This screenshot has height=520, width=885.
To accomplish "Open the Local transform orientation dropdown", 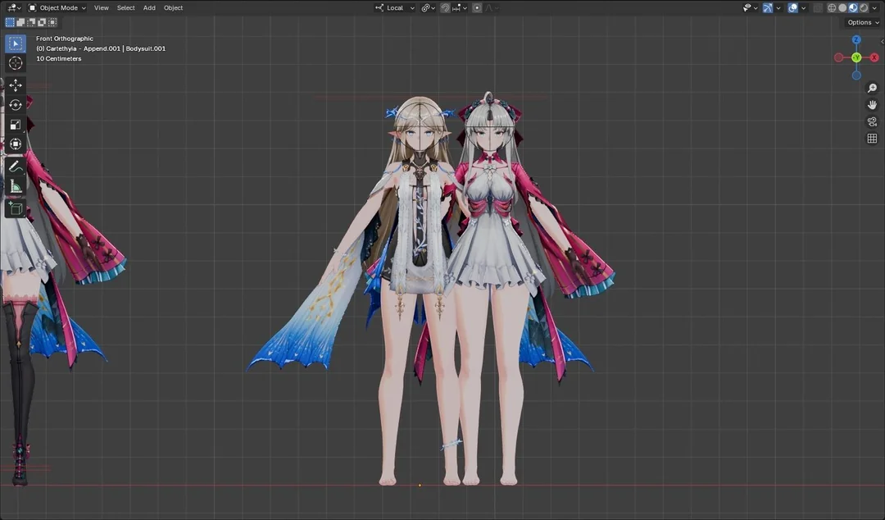I will [x=395, y=8].
